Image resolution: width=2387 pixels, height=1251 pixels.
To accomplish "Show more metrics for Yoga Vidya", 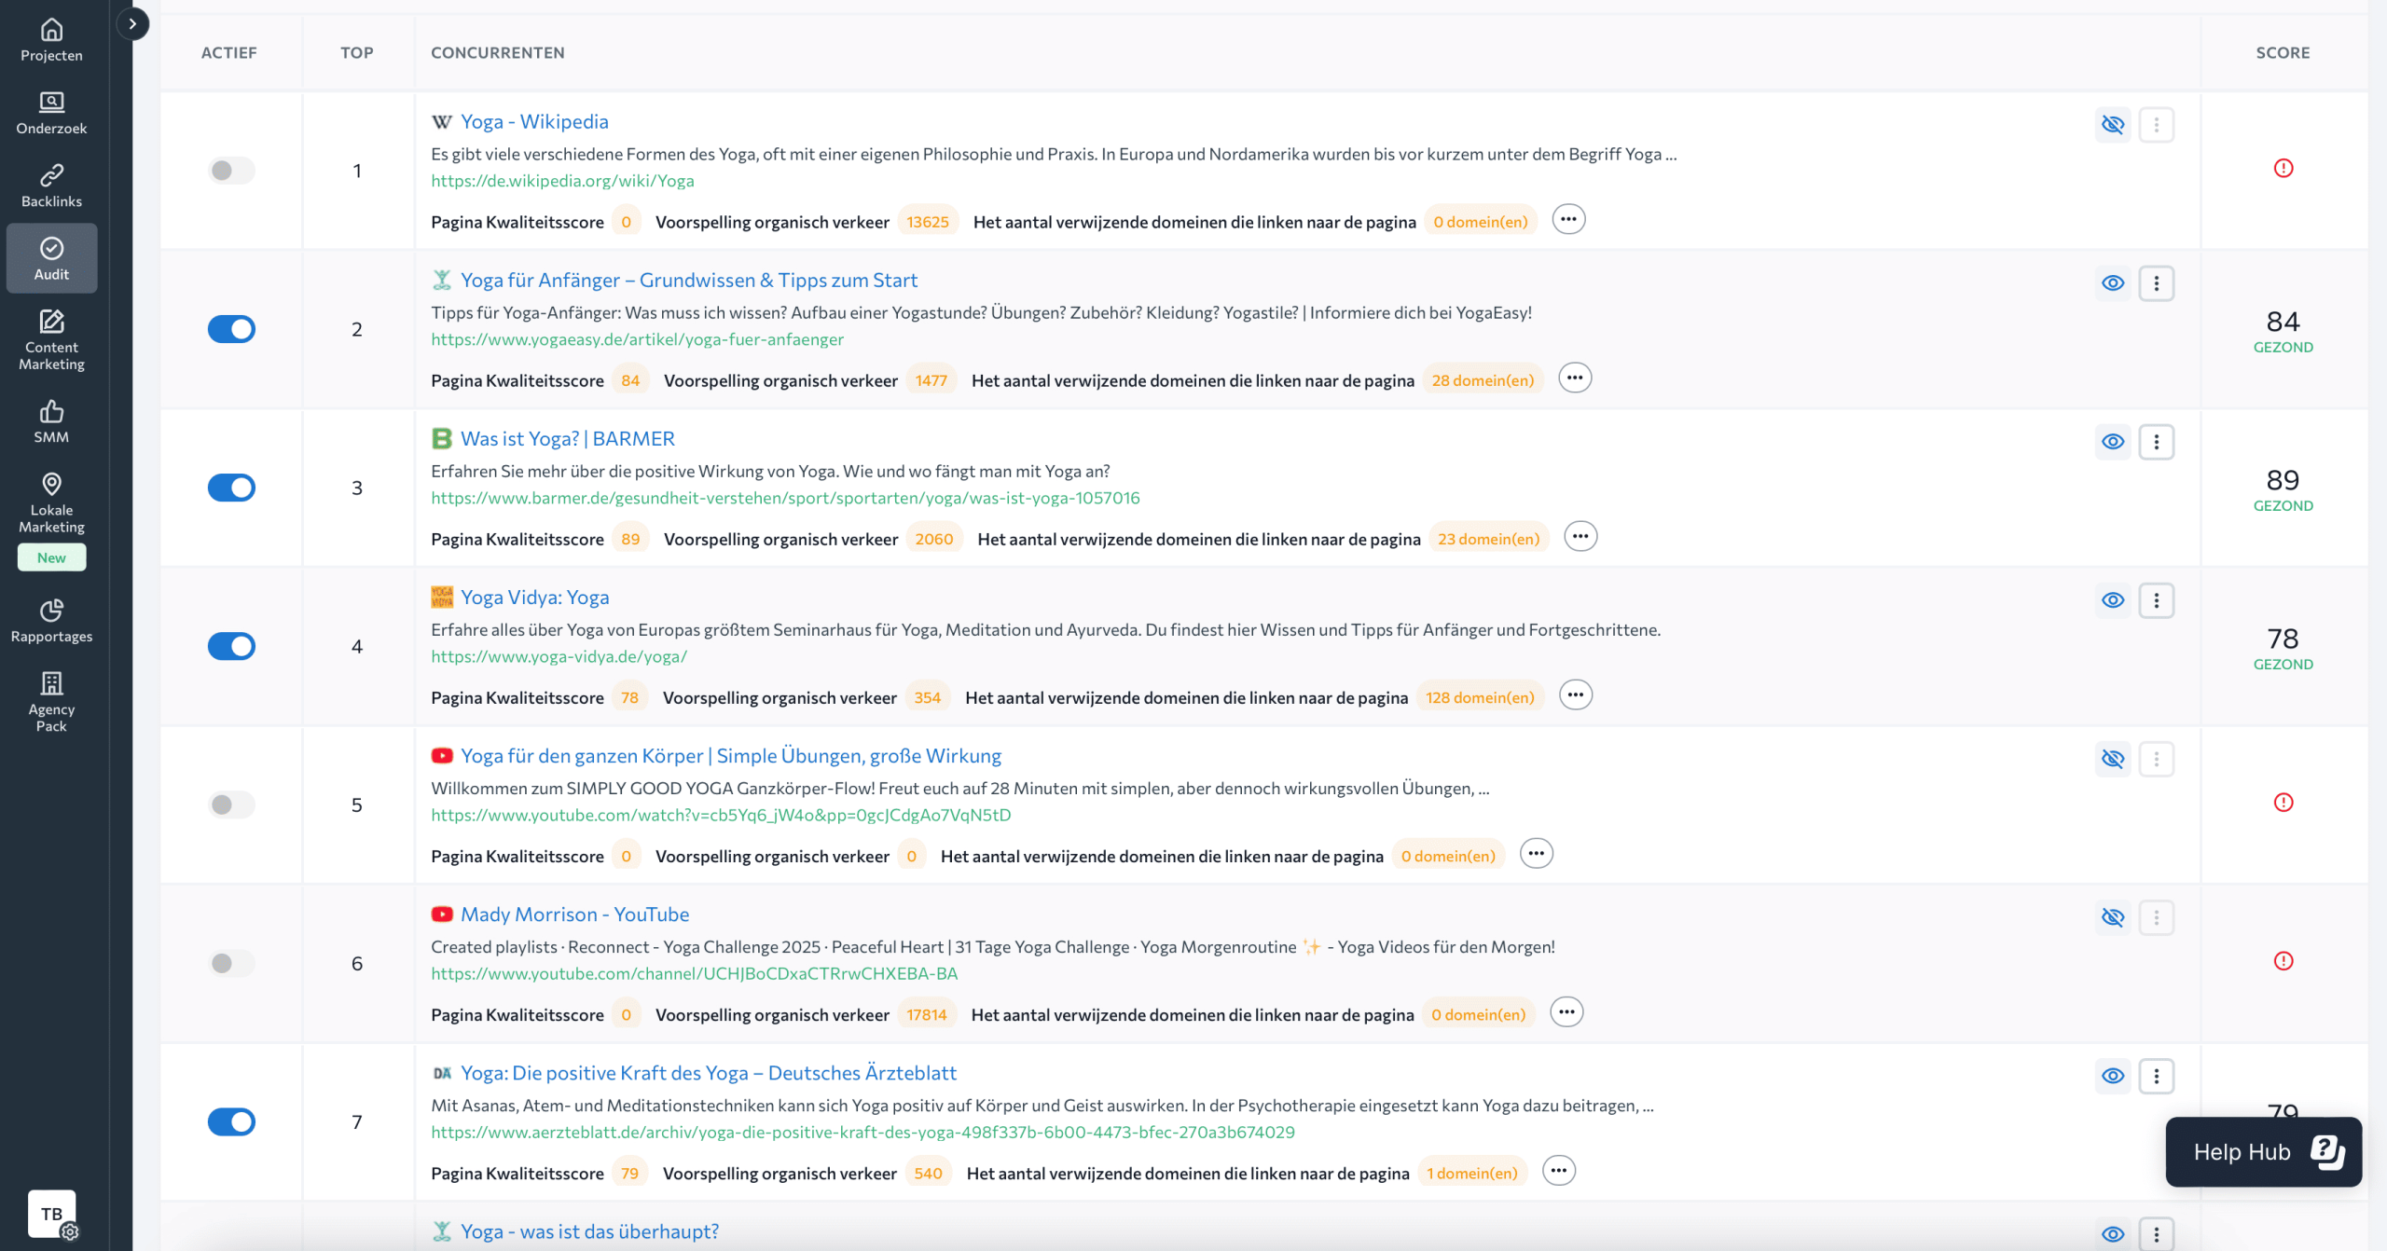I will click(1576, 695).
